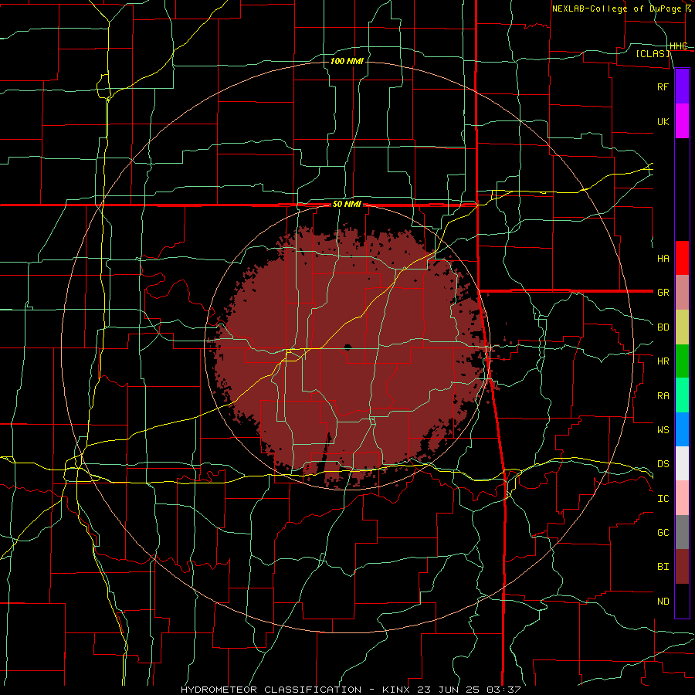Click the ND legend label
This screenshot has height=695, width=695.
pyautogui.click(x=663, y=602)
